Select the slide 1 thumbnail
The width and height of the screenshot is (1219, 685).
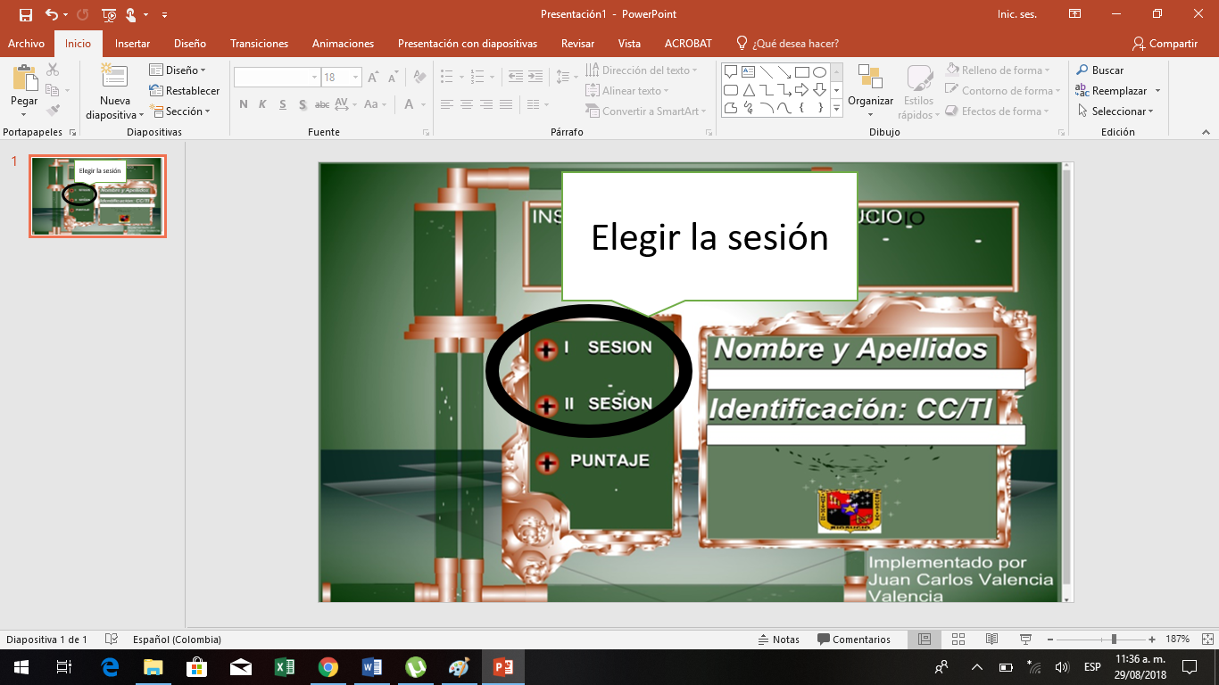click(97, 196)
